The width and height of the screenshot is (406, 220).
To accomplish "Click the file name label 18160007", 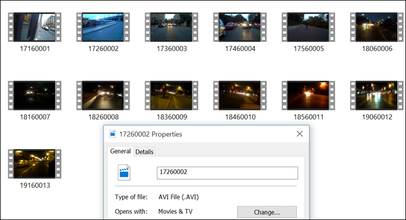I will click(35, 117).
